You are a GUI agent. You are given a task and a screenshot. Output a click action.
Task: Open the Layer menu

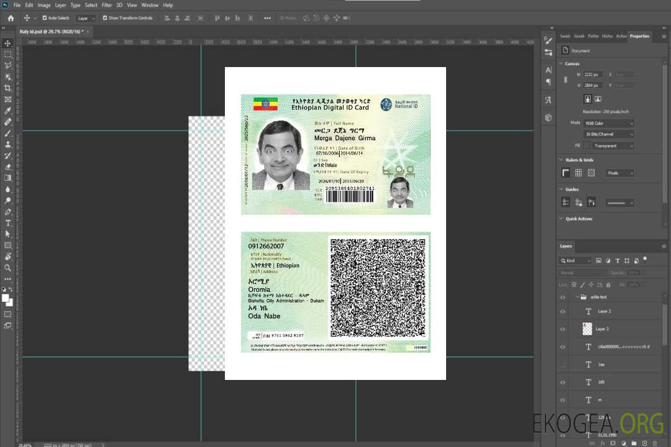click(60, 5)
